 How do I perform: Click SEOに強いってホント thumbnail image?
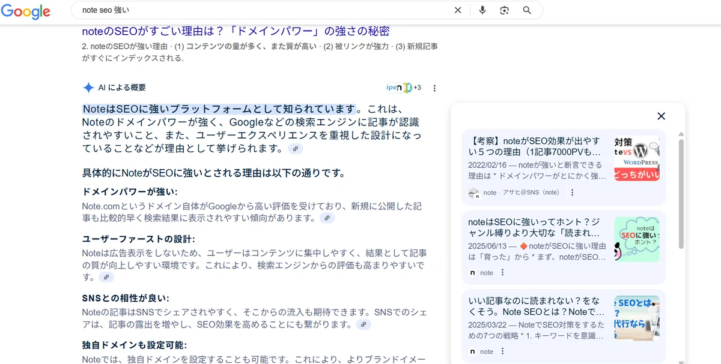coord(636,239)
